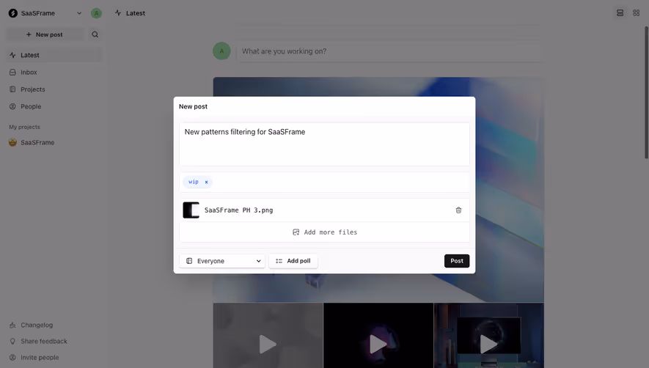Focus the 'What are you working on?' field
The image size is (649, 368).
389,51
